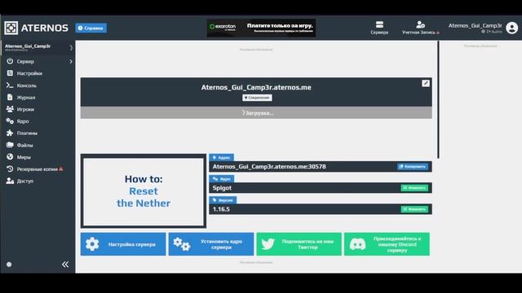The image size is (522, 293).
Task: Click the exaroton advertisement banner
Action: (x=261, y=28)
